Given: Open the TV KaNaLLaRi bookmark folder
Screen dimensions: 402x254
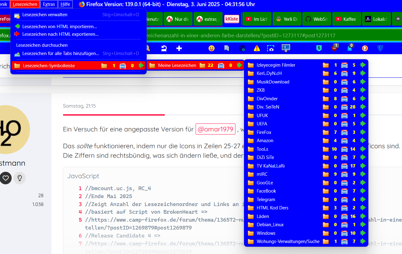Looking at the screenshot, I should click(306, 166).
